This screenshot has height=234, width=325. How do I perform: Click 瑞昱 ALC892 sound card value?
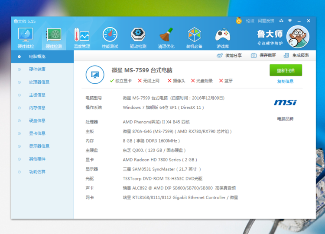[x=179, y=188]
